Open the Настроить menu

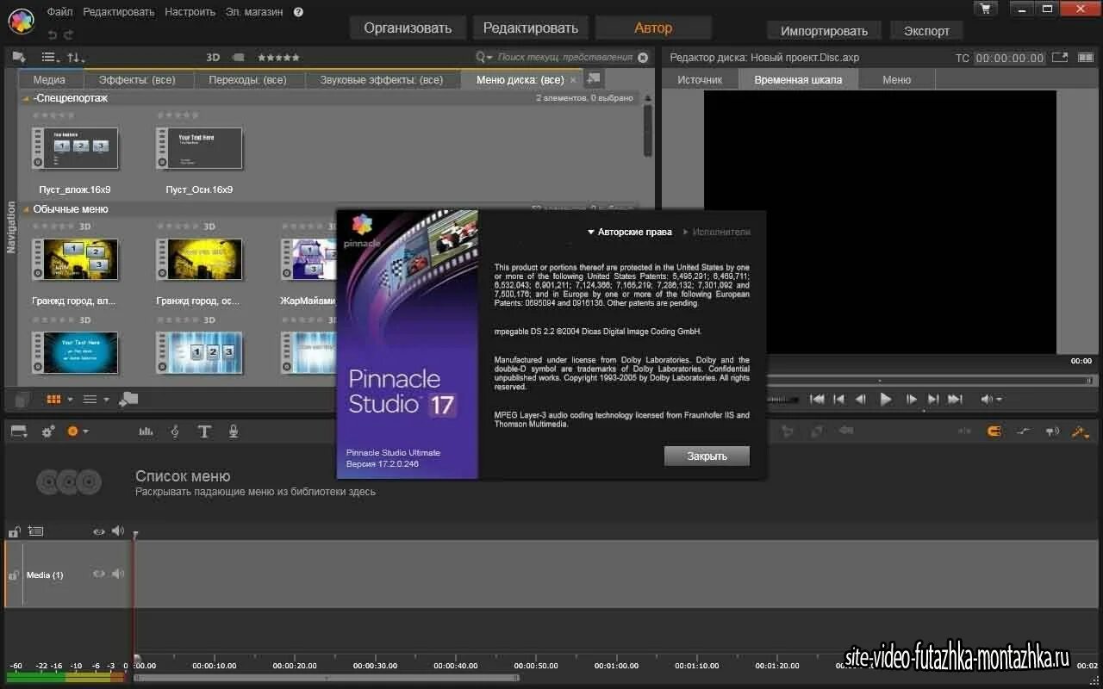point(190,12)
